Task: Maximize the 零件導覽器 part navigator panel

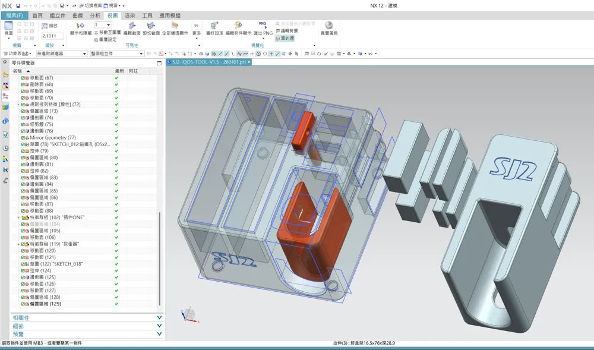Action: [x=159, y=63]
